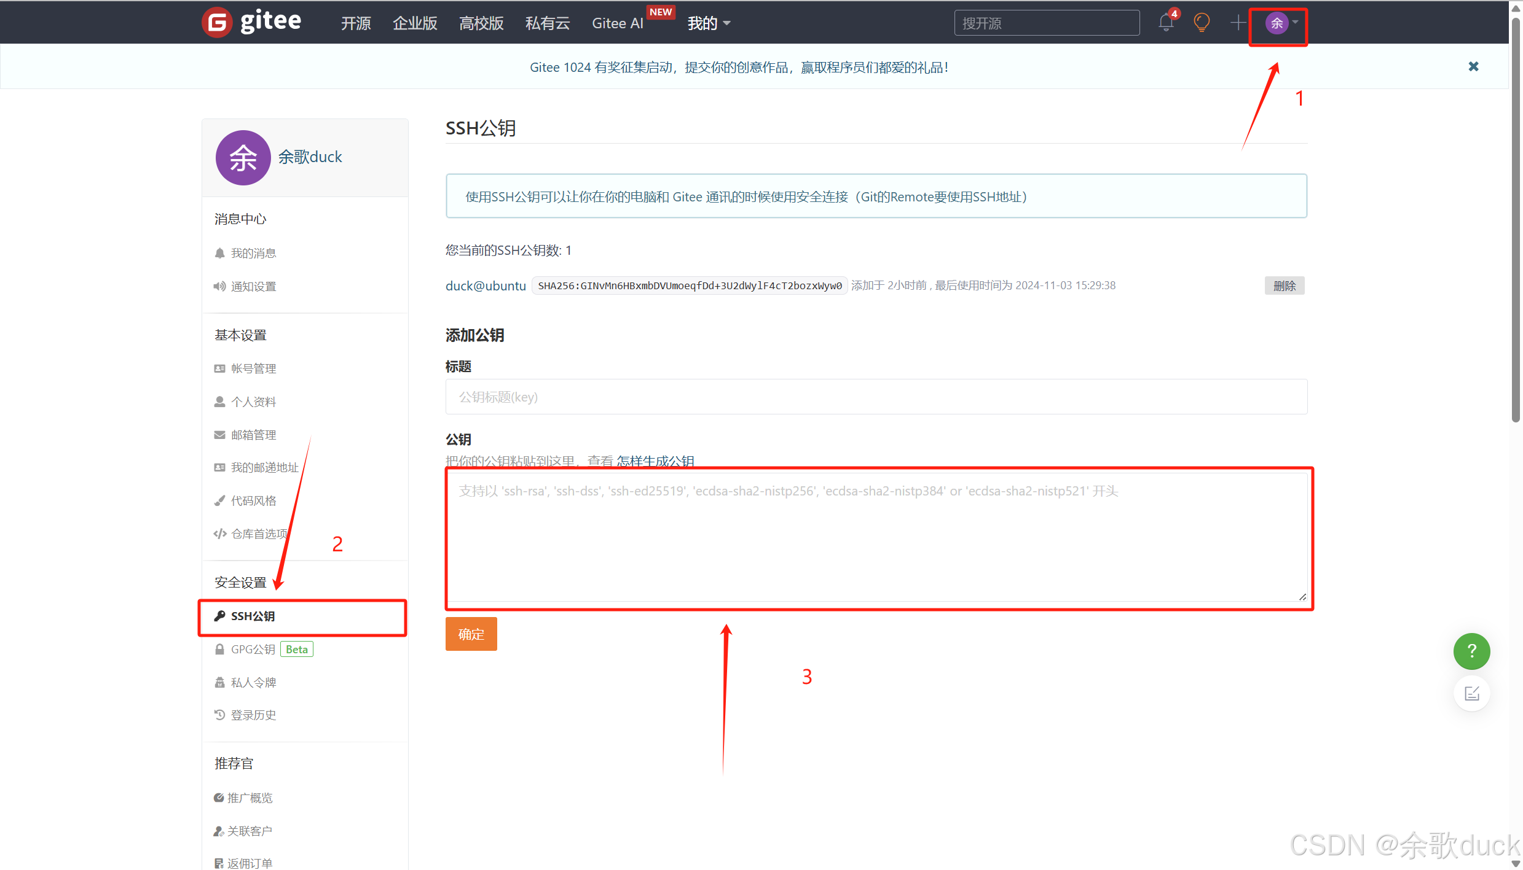Click the orange lightbulb icon
Screen dimensions: 1523x870
pos(1202,23)
